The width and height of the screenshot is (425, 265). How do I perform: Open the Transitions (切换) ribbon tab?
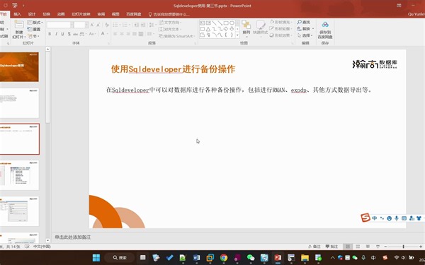click(46, 14)
